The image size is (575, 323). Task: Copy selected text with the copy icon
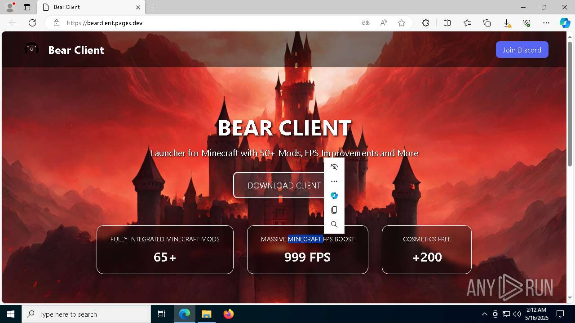click(334, 210)
